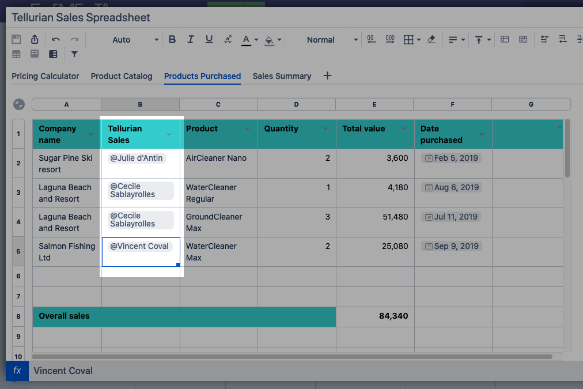The image size is (583, 389).
Task: Increase decimal places for selected cell
Action: coord(389,39)
